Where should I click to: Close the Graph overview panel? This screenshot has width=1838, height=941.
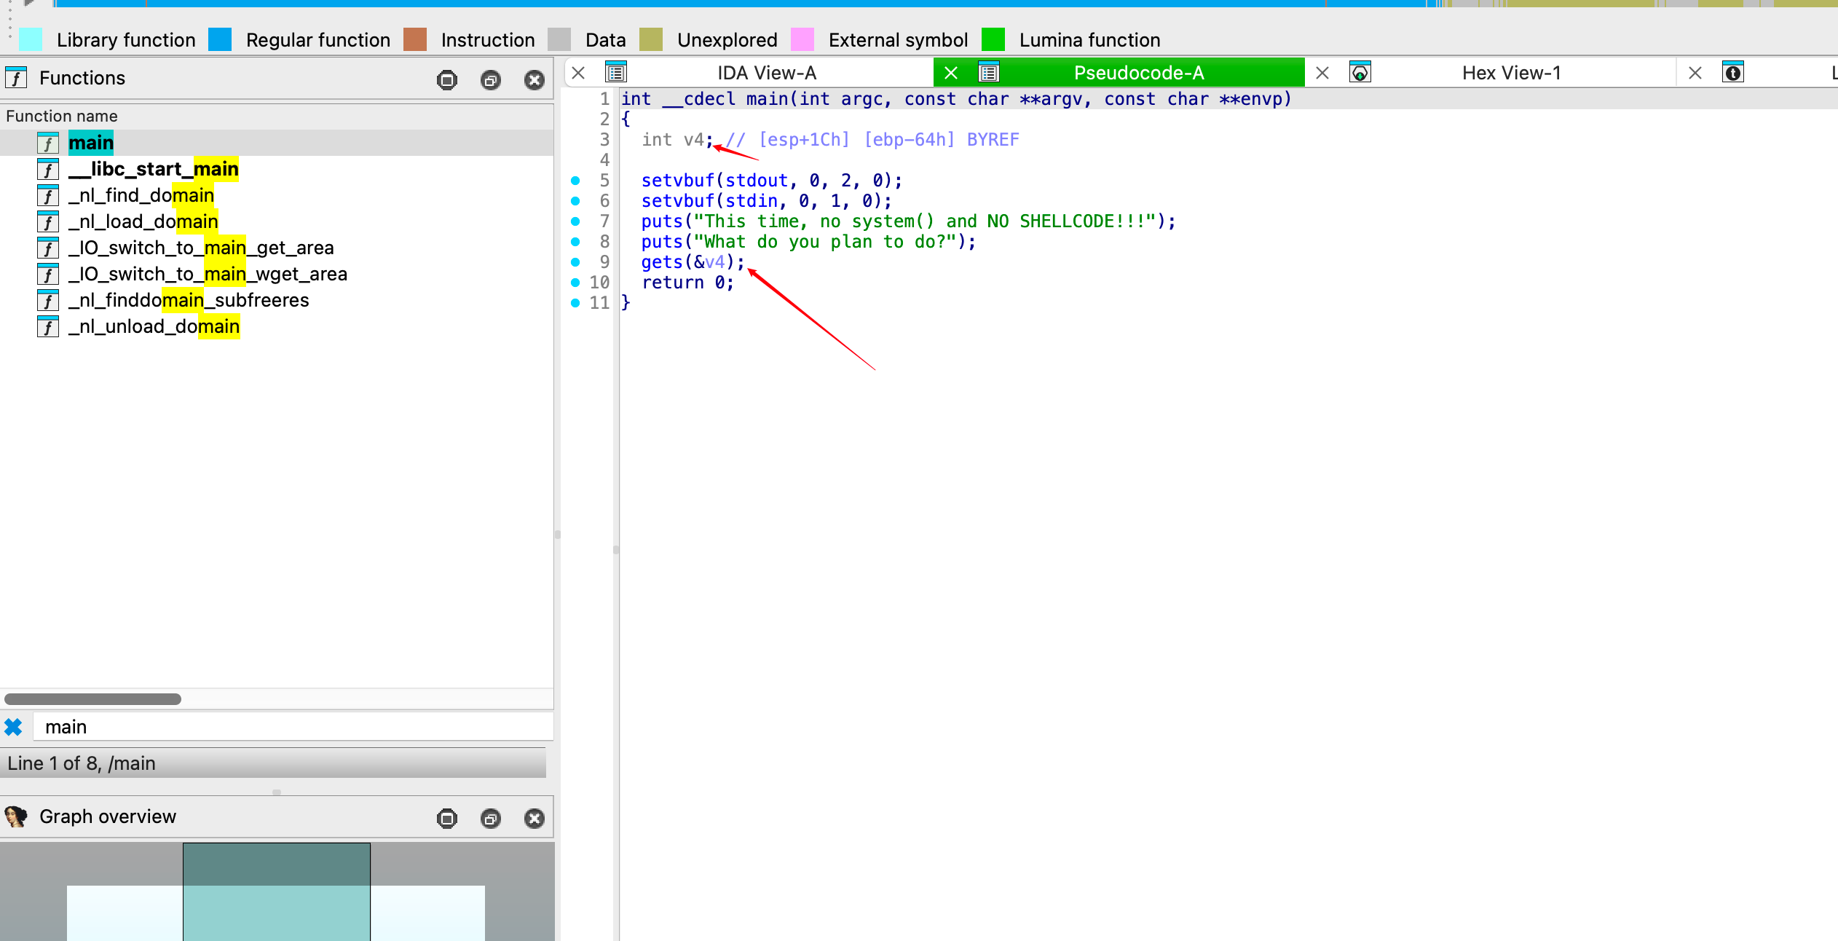[535, 818]
